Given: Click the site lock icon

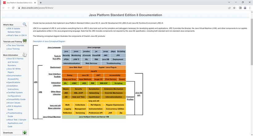Looking at the screenshot, I should click(x=19, y=8).
